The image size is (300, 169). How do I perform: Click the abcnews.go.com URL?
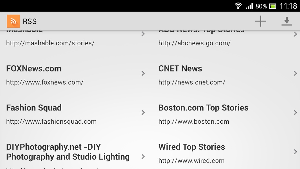pyautogui.click(x=195, y=43)
